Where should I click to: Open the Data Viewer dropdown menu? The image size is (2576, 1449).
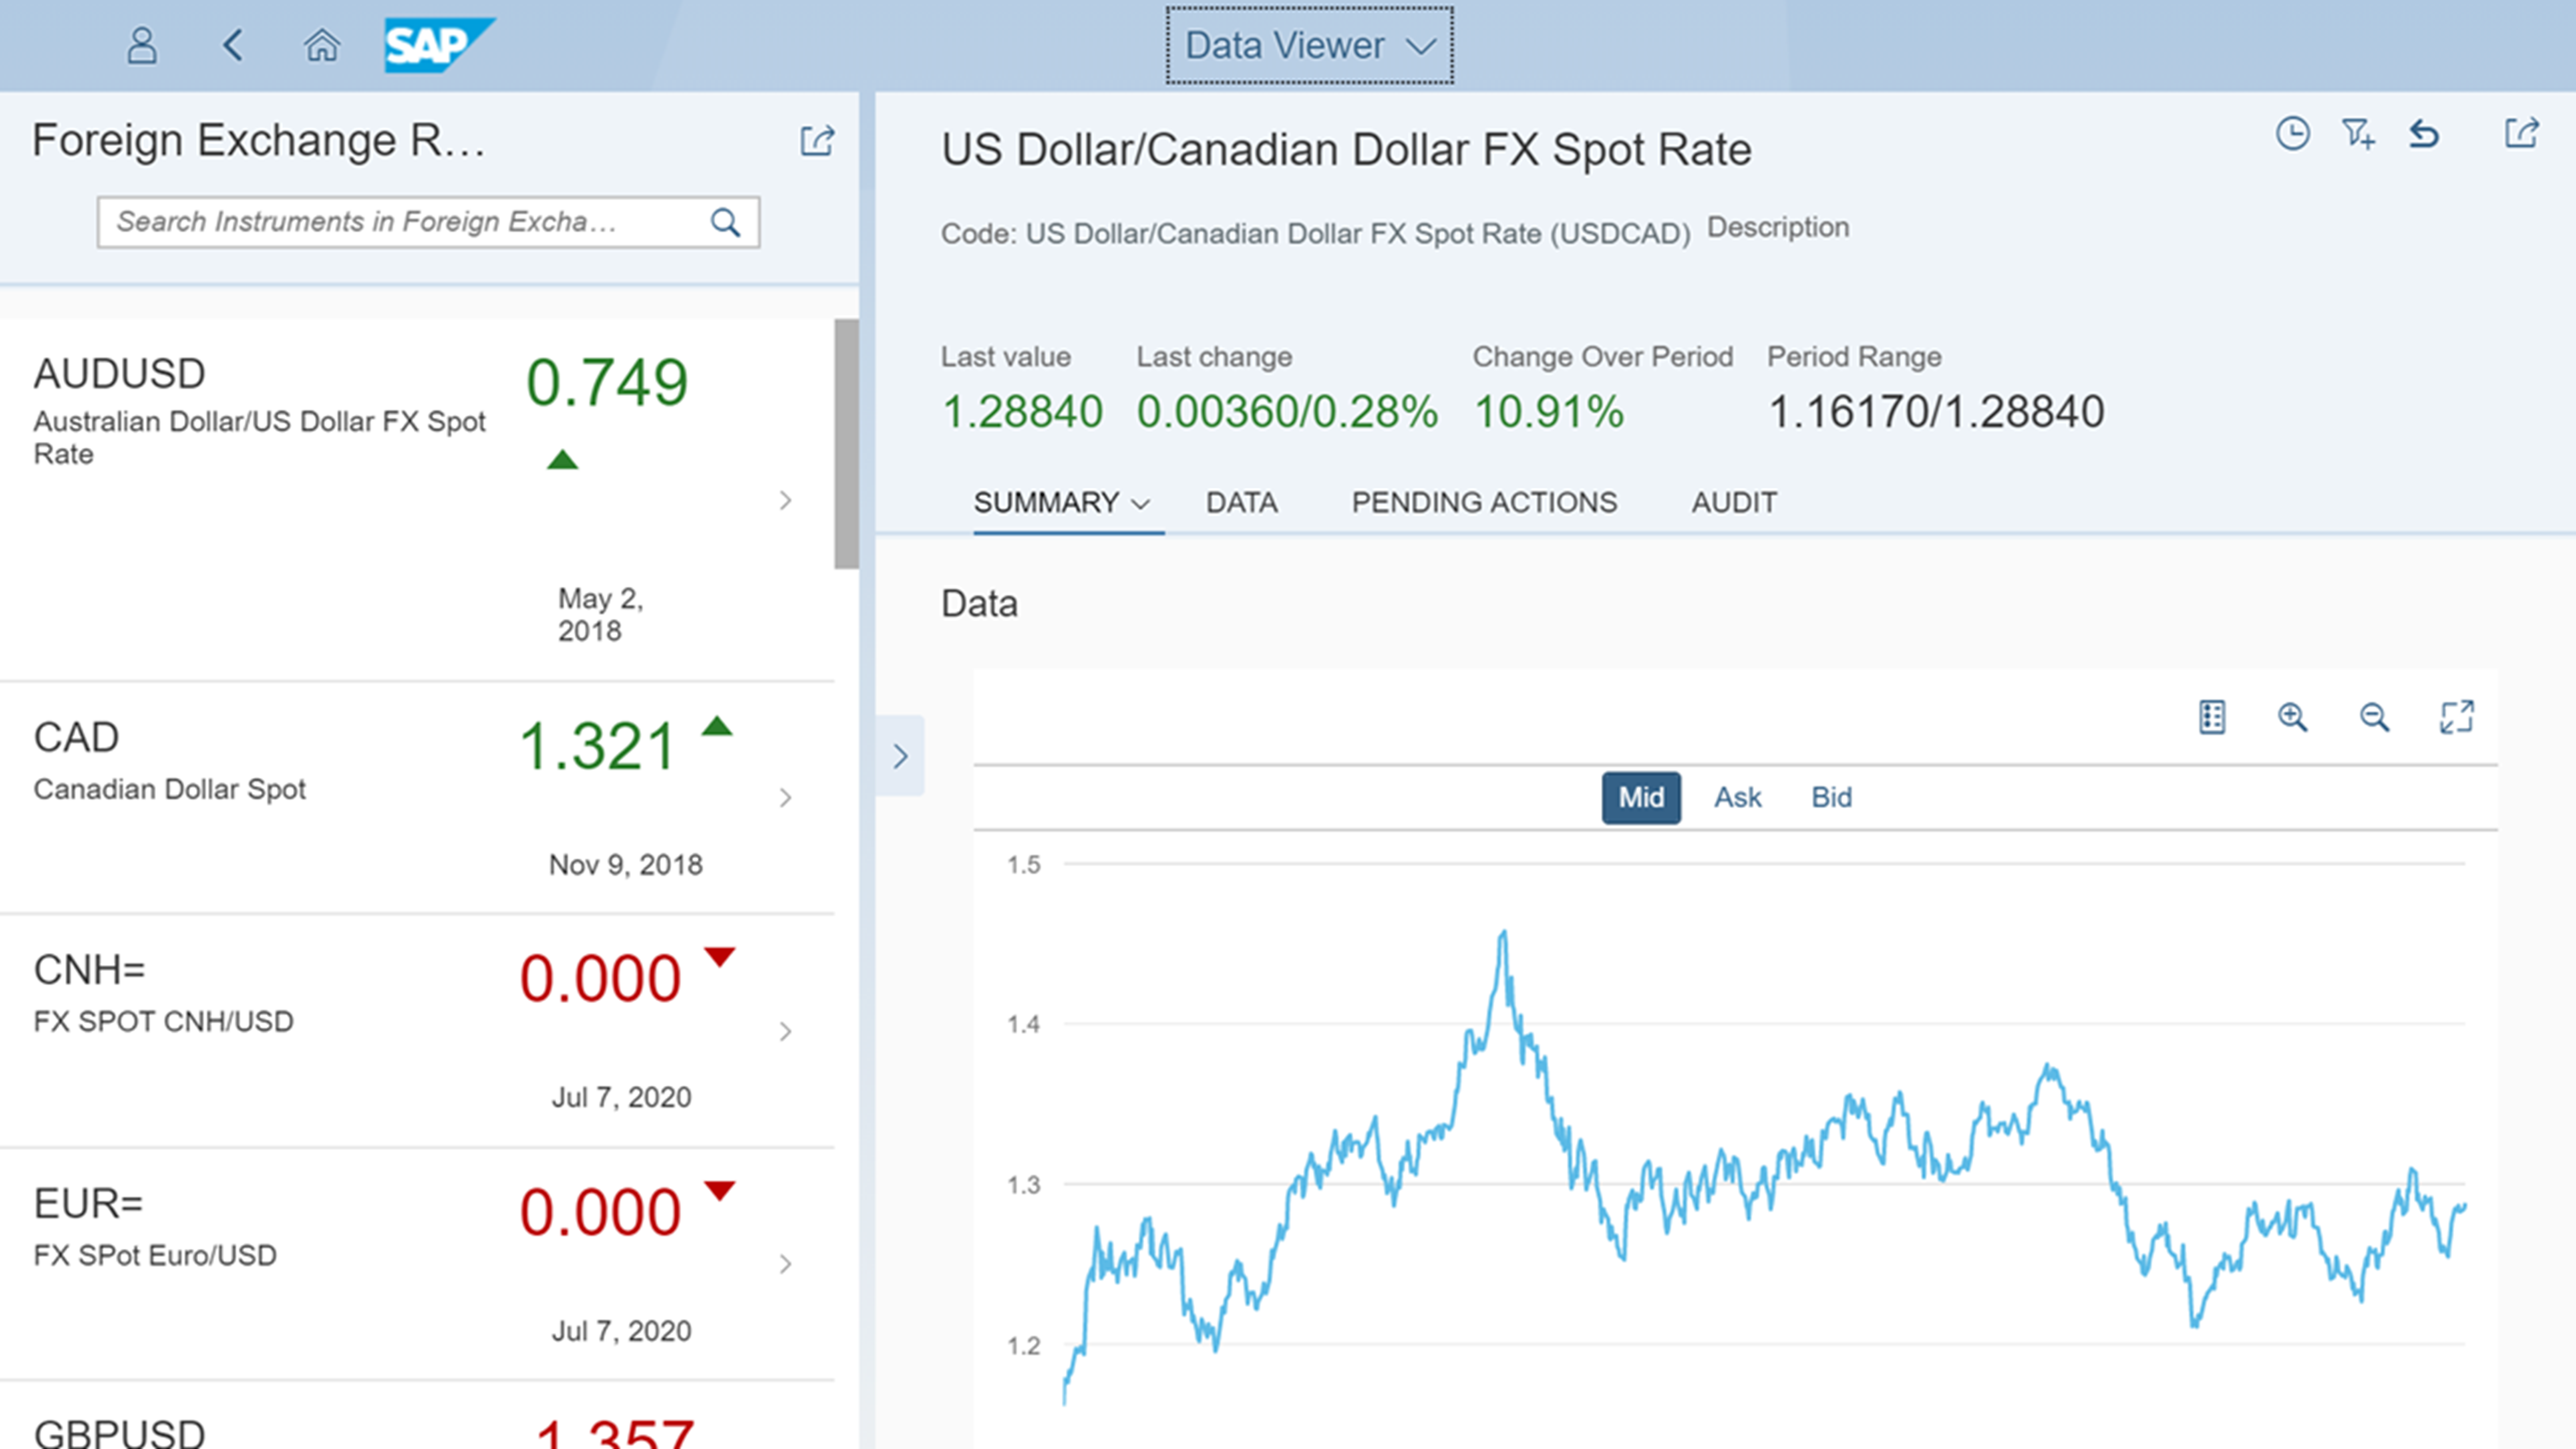tap(1309, 45)
